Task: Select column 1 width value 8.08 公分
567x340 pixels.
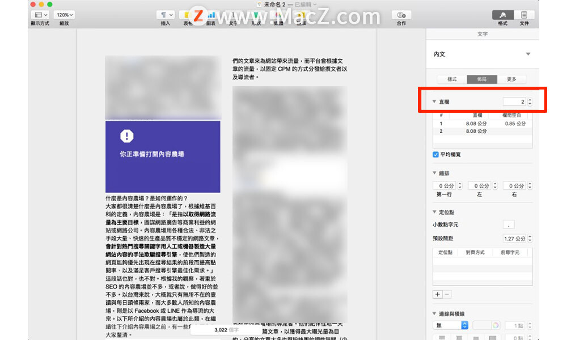Action: (x=476, y=124)
